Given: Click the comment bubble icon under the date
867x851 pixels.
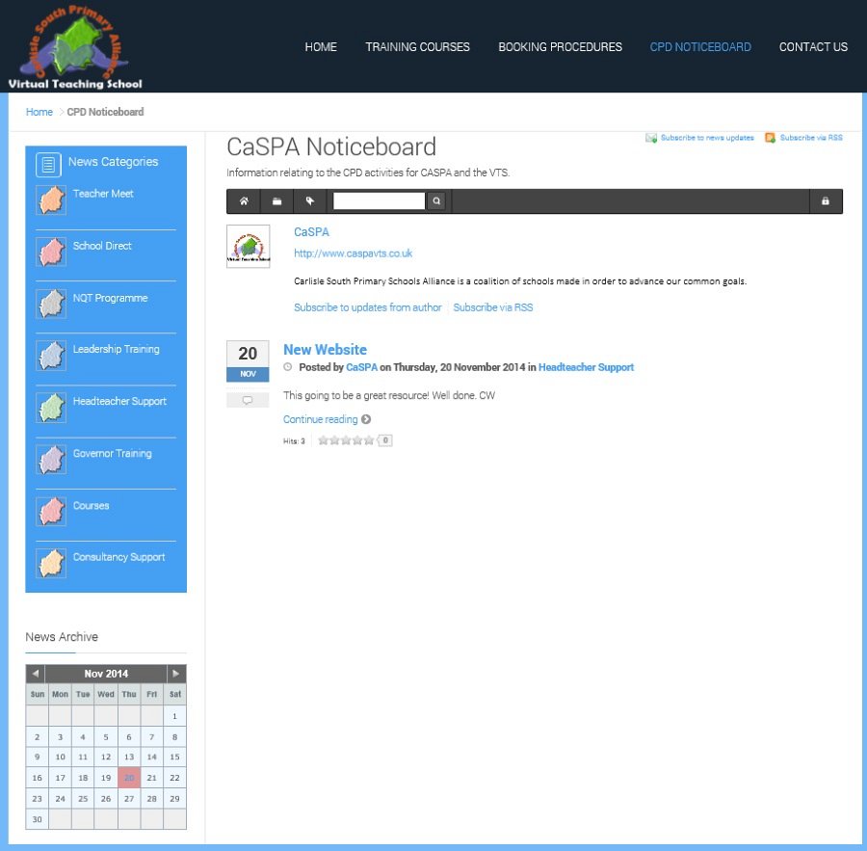Looking at the screenshot, I should (248, 400).
